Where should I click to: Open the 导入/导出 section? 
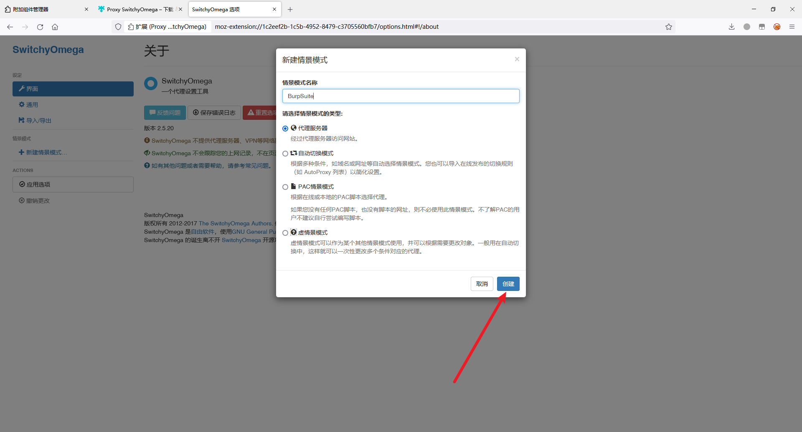[x=73, y=121]
